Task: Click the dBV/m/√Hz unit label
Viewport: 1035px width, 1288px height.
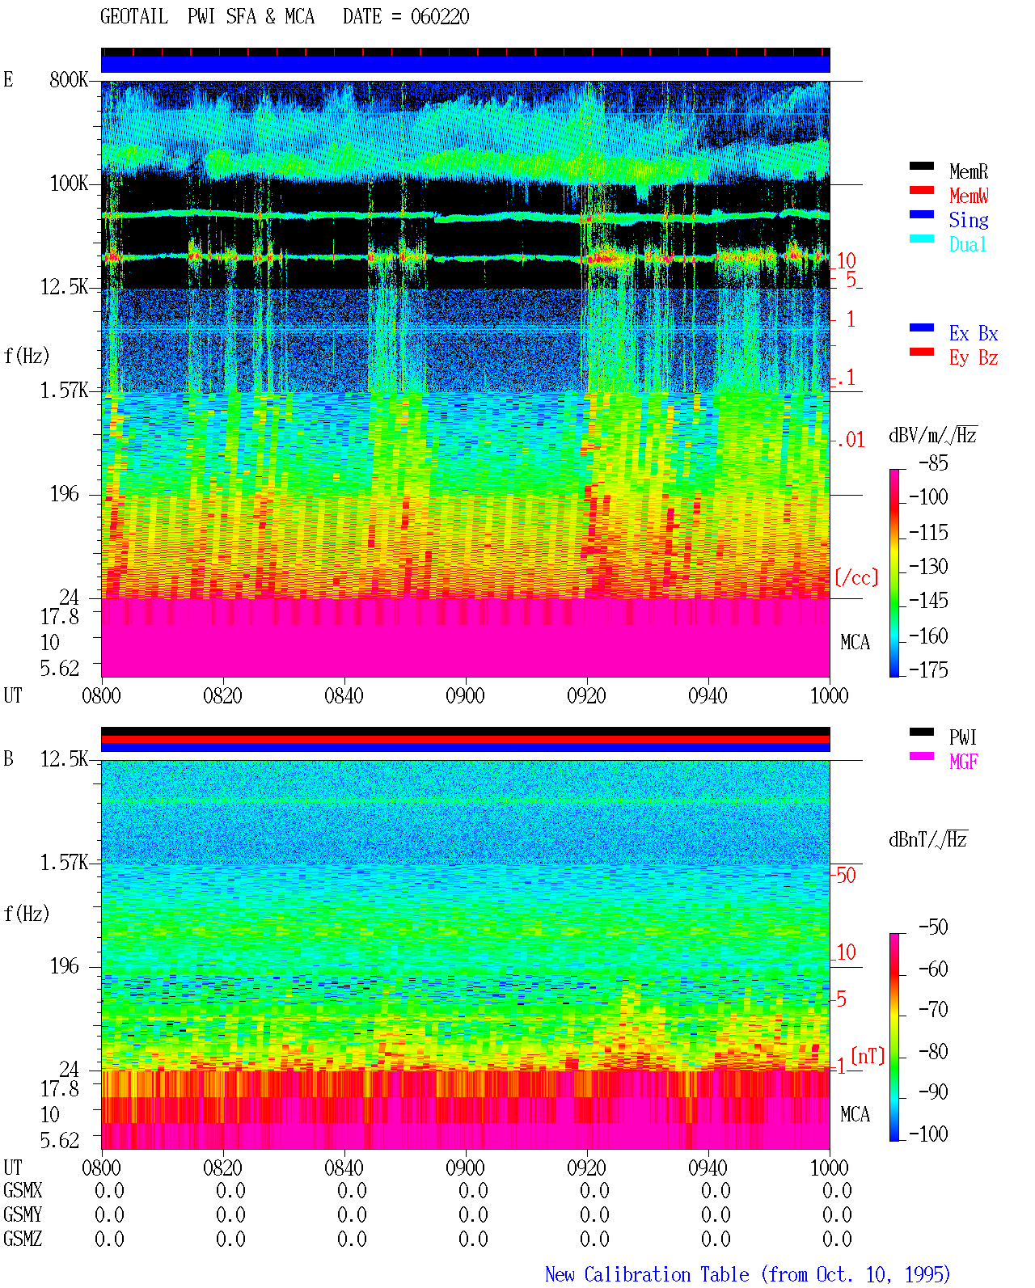Action: [x=933, y=435]
